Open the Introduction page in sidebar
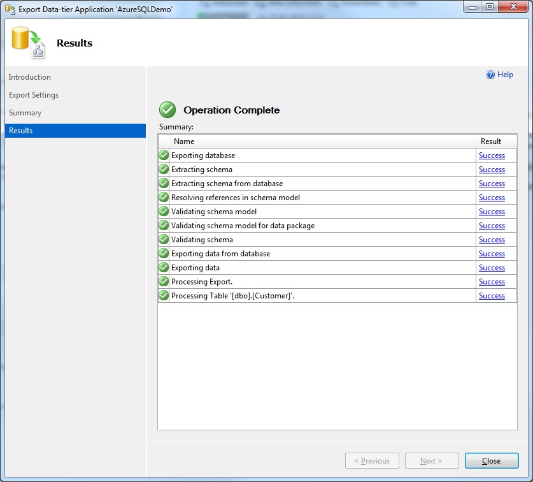The width and height of the screenshot is (533, 482). pos(30,77)
